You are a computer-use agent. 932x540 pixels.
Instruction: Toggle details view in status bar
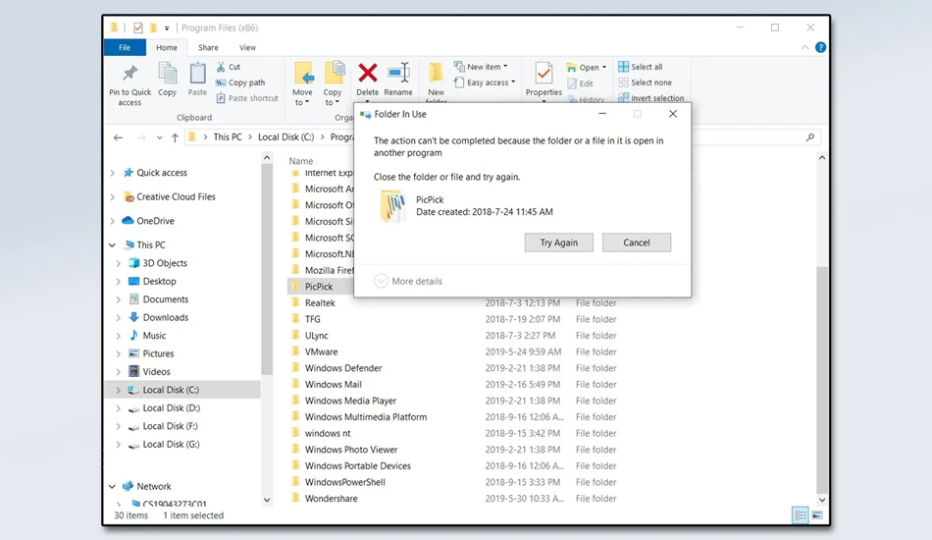[x=800, y=515]
